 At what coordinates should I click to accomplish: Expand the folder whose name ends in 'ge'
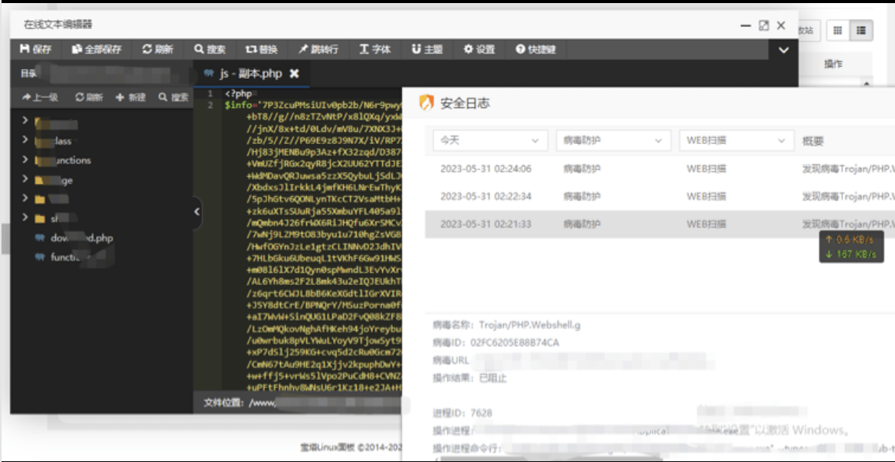pyautogui.click(x=25, y=180)
